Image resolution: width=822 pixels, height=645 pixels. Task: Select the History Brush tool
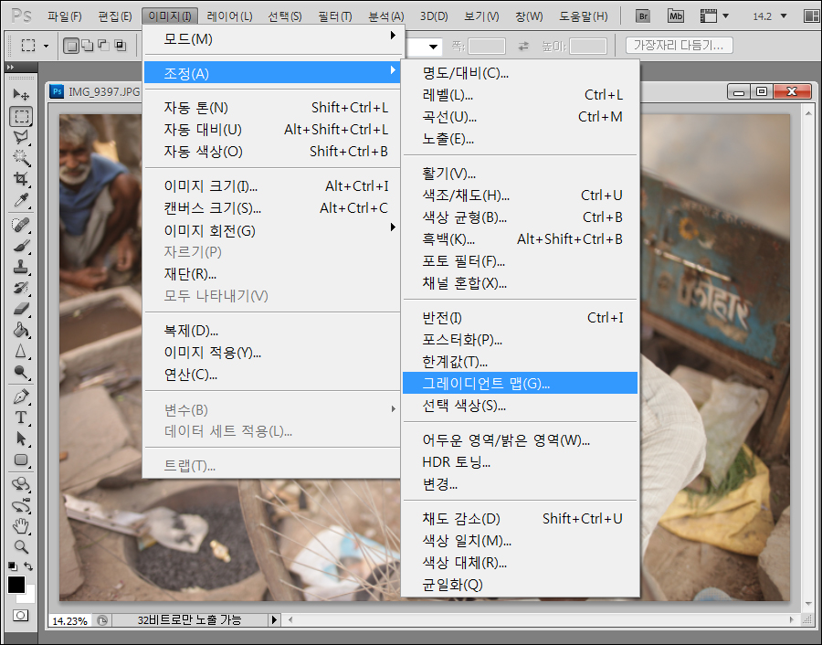tap(21, 288)
